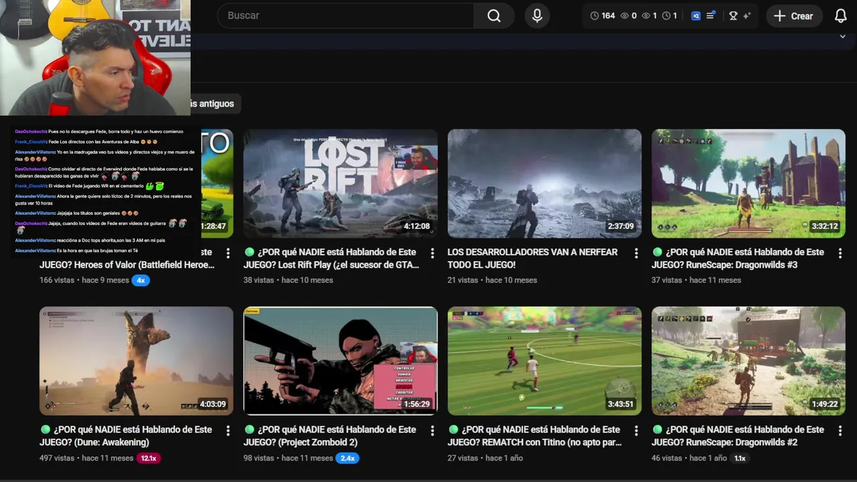Open the snowy 2:37:09 video thumbnail

[544, 183]
